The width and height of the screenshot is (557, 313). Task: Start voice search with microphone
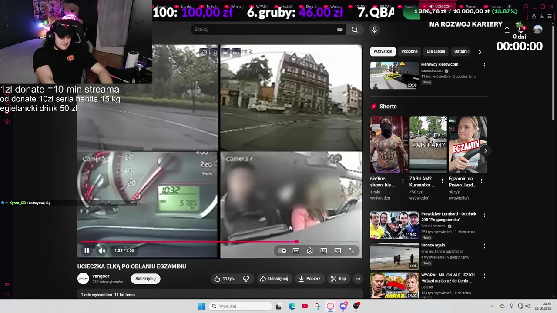coord(374,30)
